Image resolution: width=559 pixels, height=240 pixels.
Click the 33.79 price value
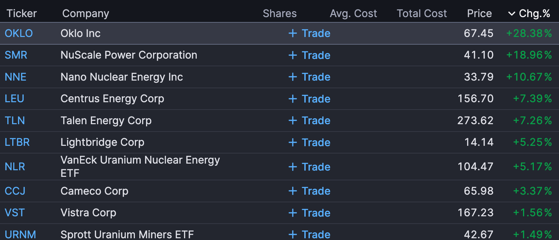478,77
